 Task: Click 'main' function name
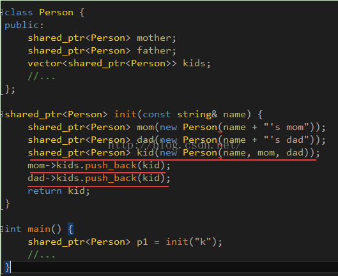pos(39,229)
